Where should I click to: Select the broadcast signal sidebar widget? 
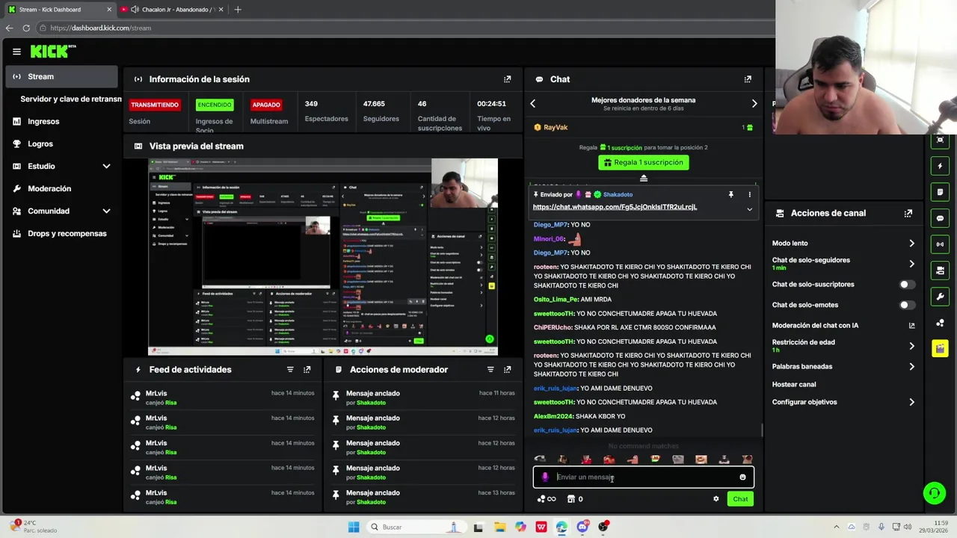pyautogui.click(x=941, y=244)
